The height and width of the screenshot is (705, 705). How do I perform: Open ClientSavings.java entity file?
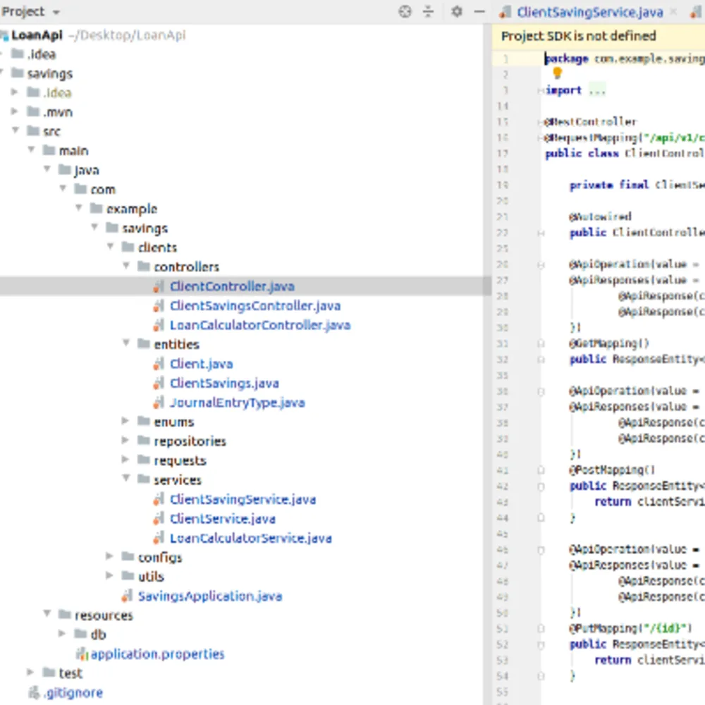pyautogui.click(x=224, y=383)
